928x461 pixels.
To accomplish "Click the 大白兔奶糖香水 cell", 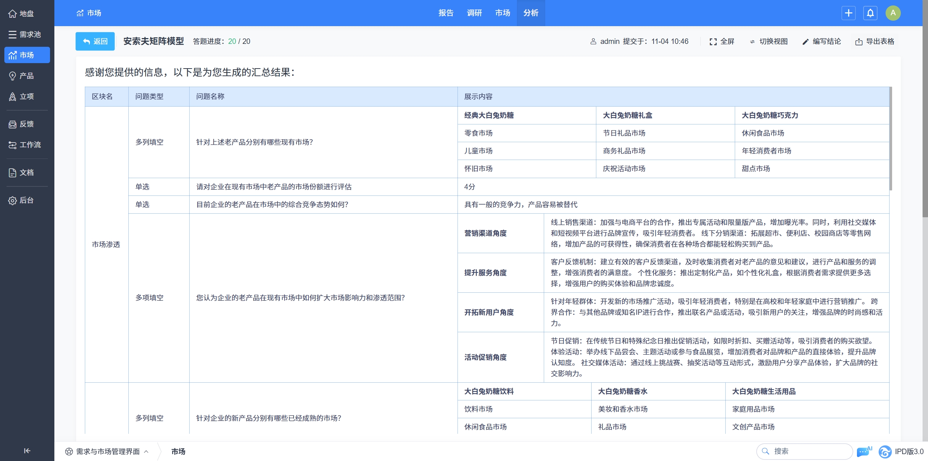I will (658, 391).
